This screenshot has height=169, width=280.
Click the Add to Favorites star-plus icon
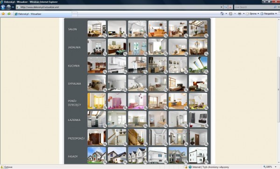[9, 14]
